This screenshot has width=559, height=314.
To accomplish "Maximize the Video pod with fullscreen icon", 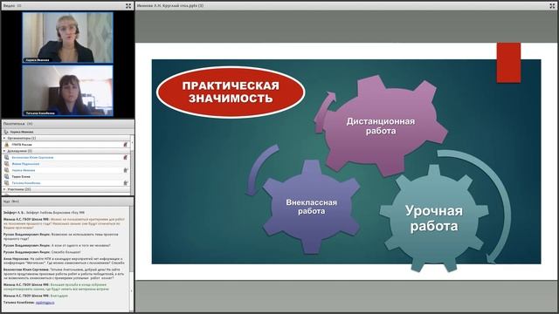I will 128,6.
